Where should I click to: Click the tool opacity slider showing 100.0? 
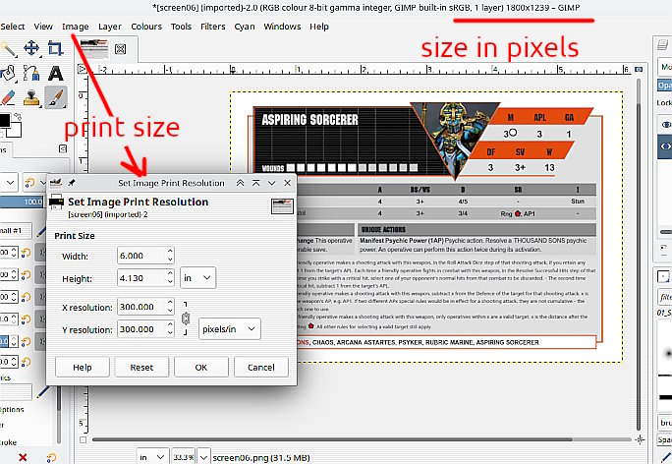tap(22, 202)
